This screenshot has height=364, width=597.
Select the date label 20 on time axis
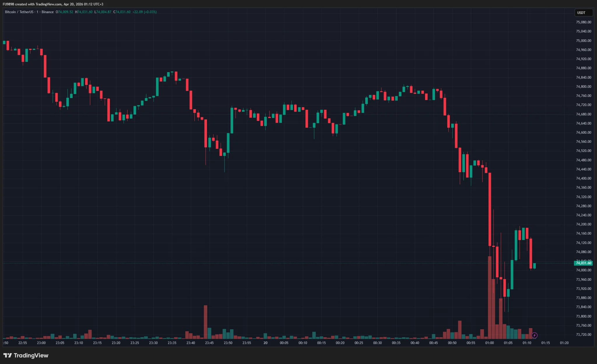265,343
